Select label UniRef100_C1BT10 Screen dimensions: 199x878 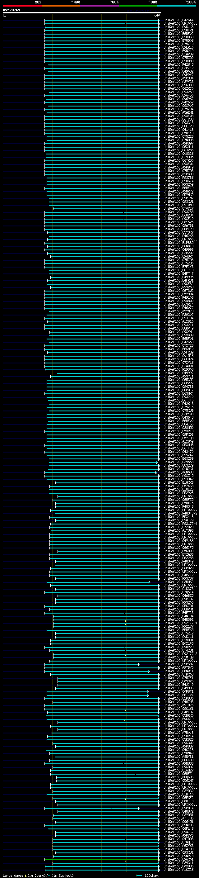pyautogui.click(x=178, y=795)
